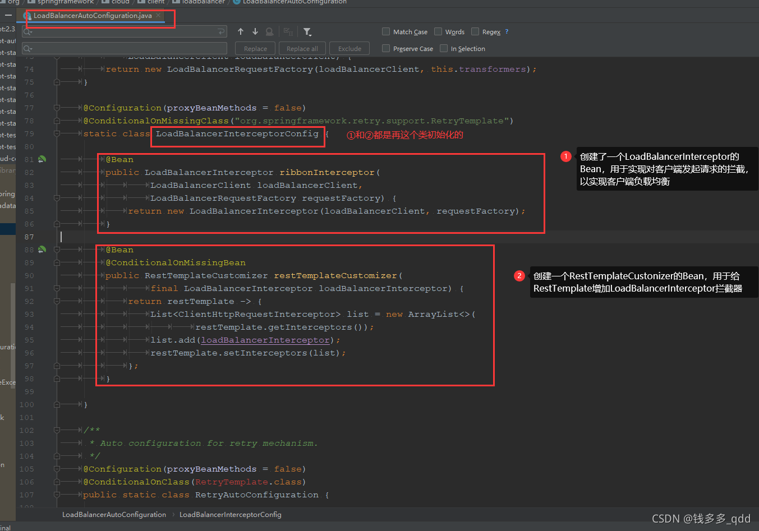This screenshot has height=531, width=759.
Task: Click Javadoc text Auto configuration for retry
Action: 209,443
